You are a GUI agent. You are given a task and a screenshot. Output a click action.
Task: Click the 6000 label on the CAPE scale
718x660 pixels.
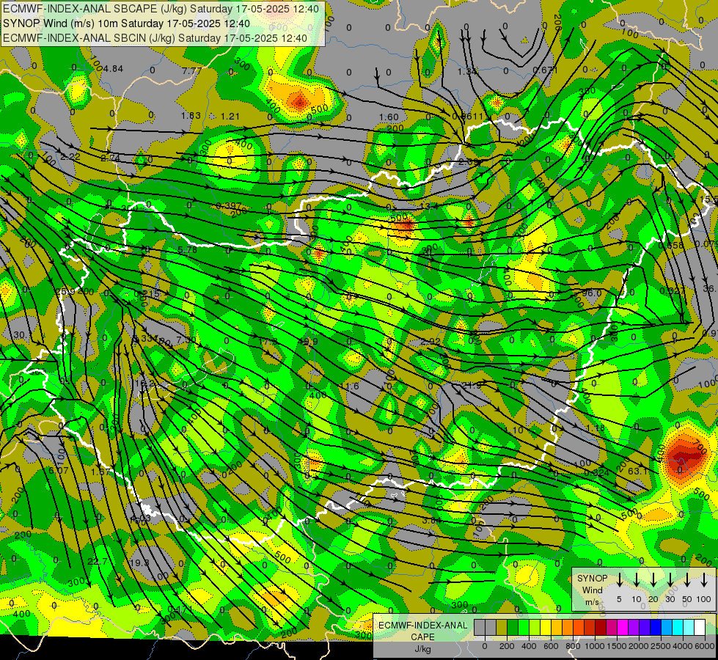(x=705, y=646)
